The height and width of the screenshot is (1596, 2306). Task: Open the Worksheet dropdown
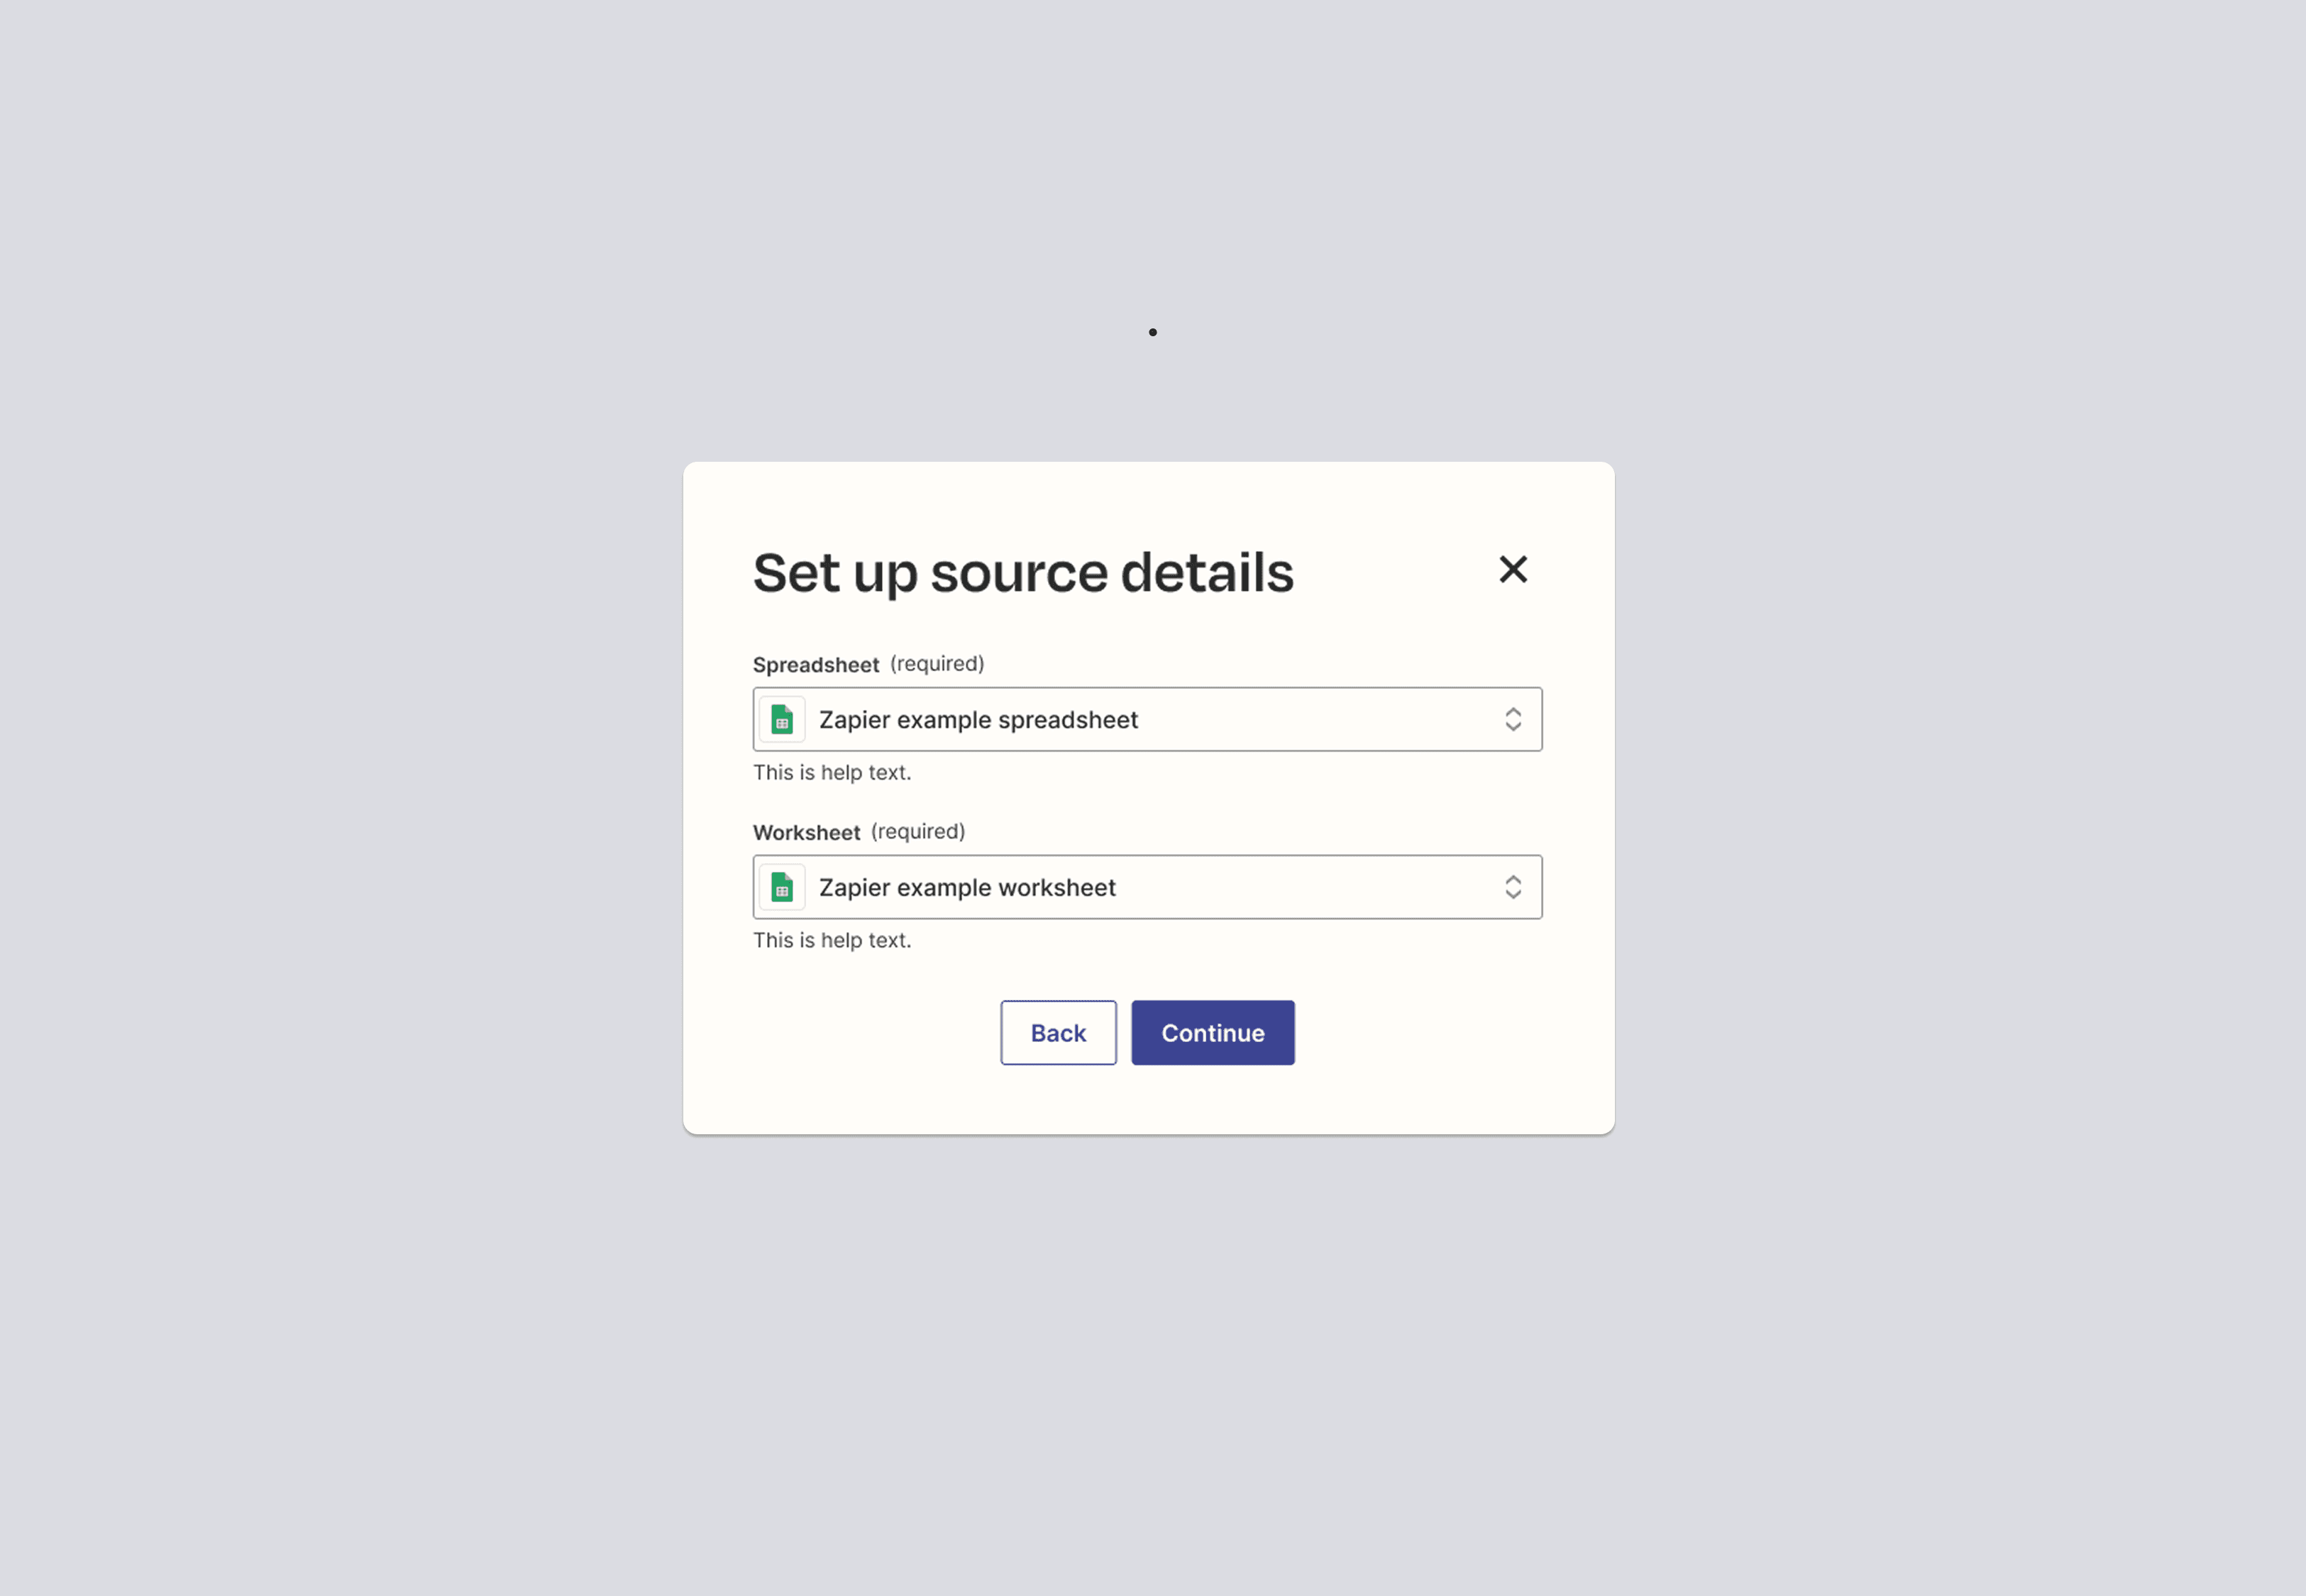pos(1146,887)
